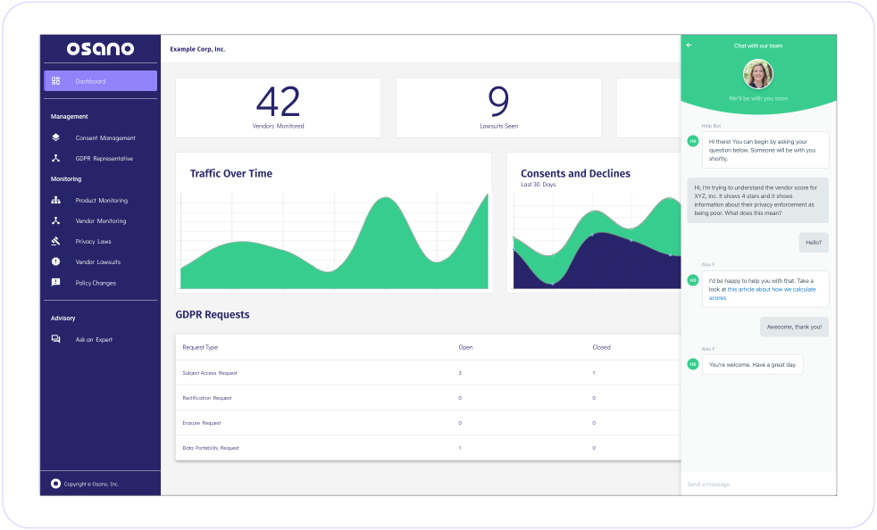877x530 pixels.
Task: Click the back arrow in the chat header
Action: 689,45
